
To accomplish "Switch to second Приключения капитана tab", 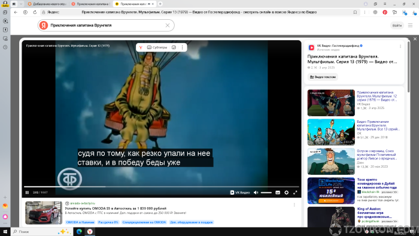I will click(91, 4).
